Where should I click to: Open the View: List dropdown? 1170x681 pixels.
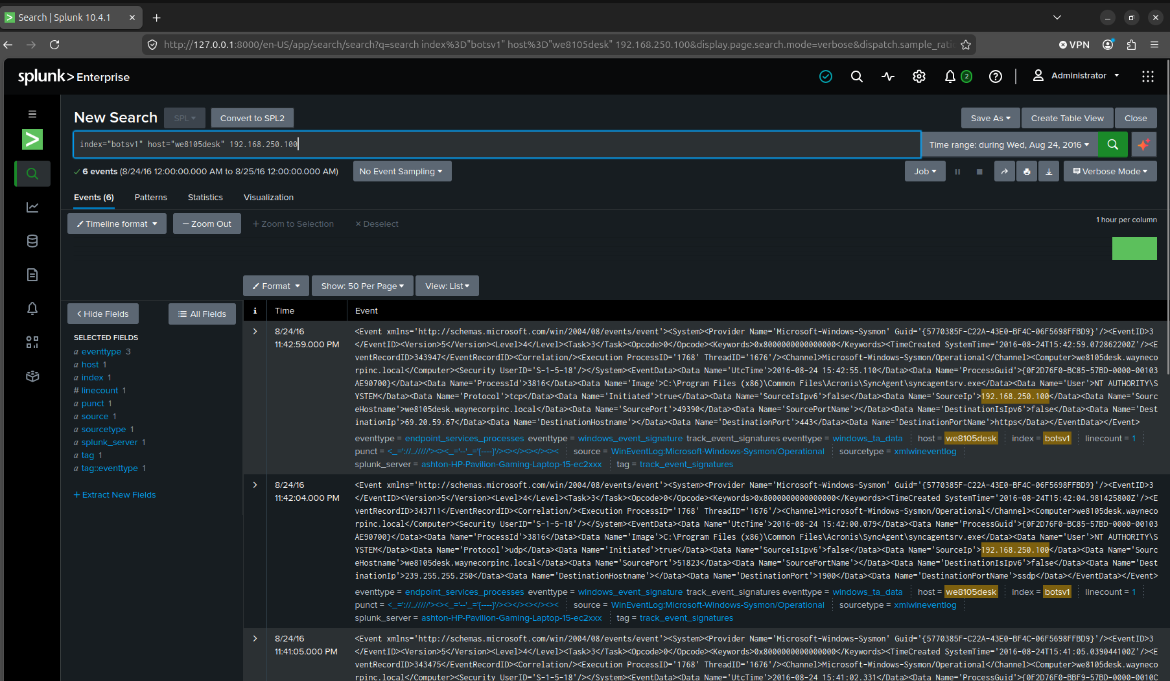(447, 286)
